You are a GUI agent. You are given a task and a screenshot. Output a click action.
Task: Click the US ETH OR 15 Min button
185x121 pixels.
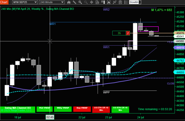coord(101,109)
